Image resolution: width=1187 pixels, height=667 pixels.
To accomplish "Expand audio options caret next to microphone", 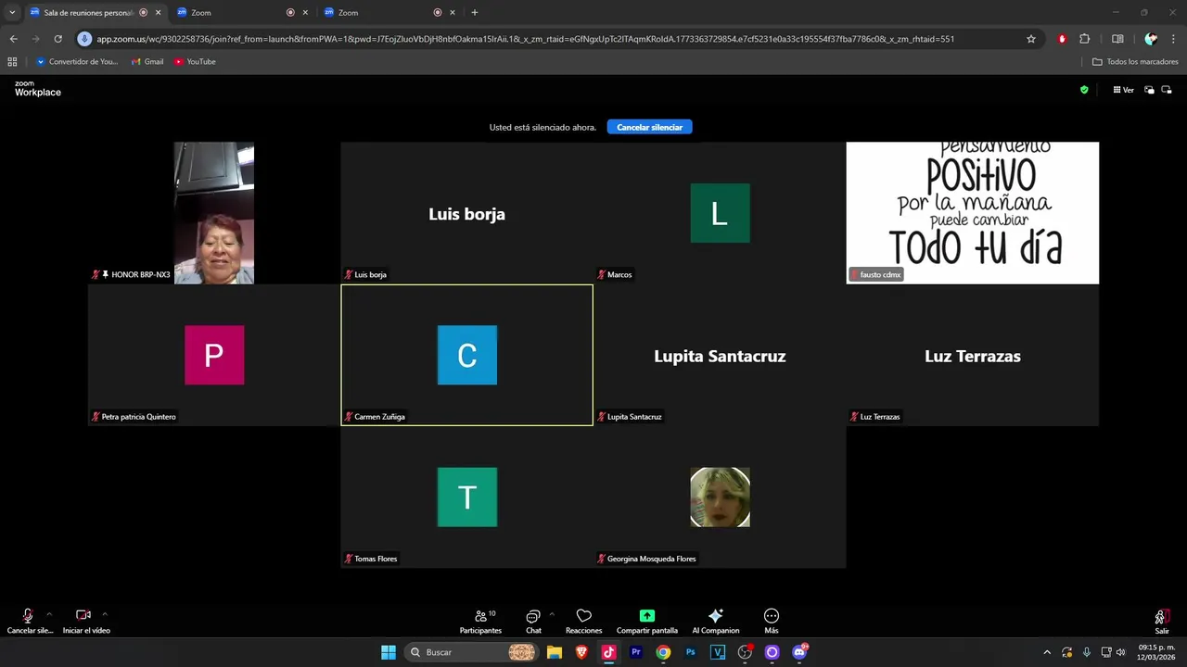I will (x=49, y=614).
